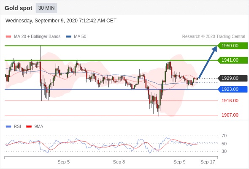
Task: Click the Sep 17 date axis label
Action: (x=208, y=162)
